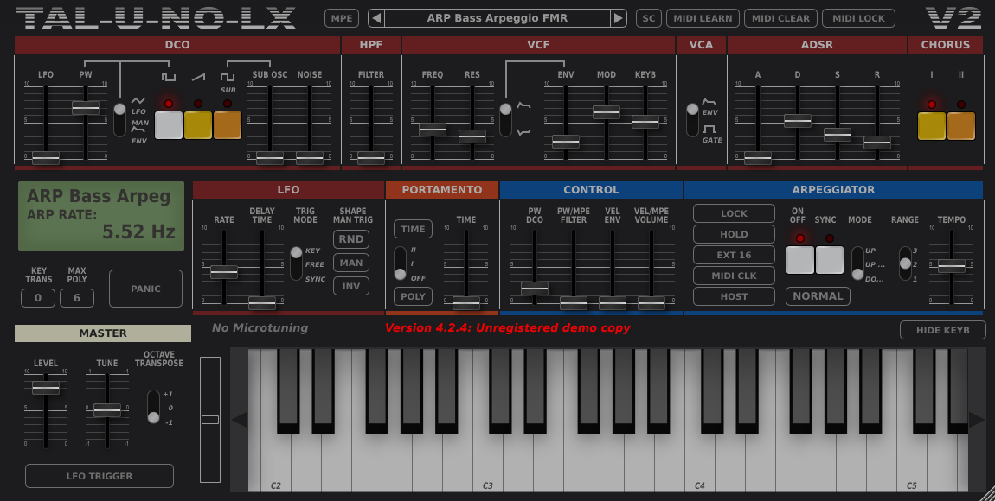Image resolution: width=995 pixels, height=501 pixels.
Task: Shift the keyboard right with the arrow
Action: (977, 419)
